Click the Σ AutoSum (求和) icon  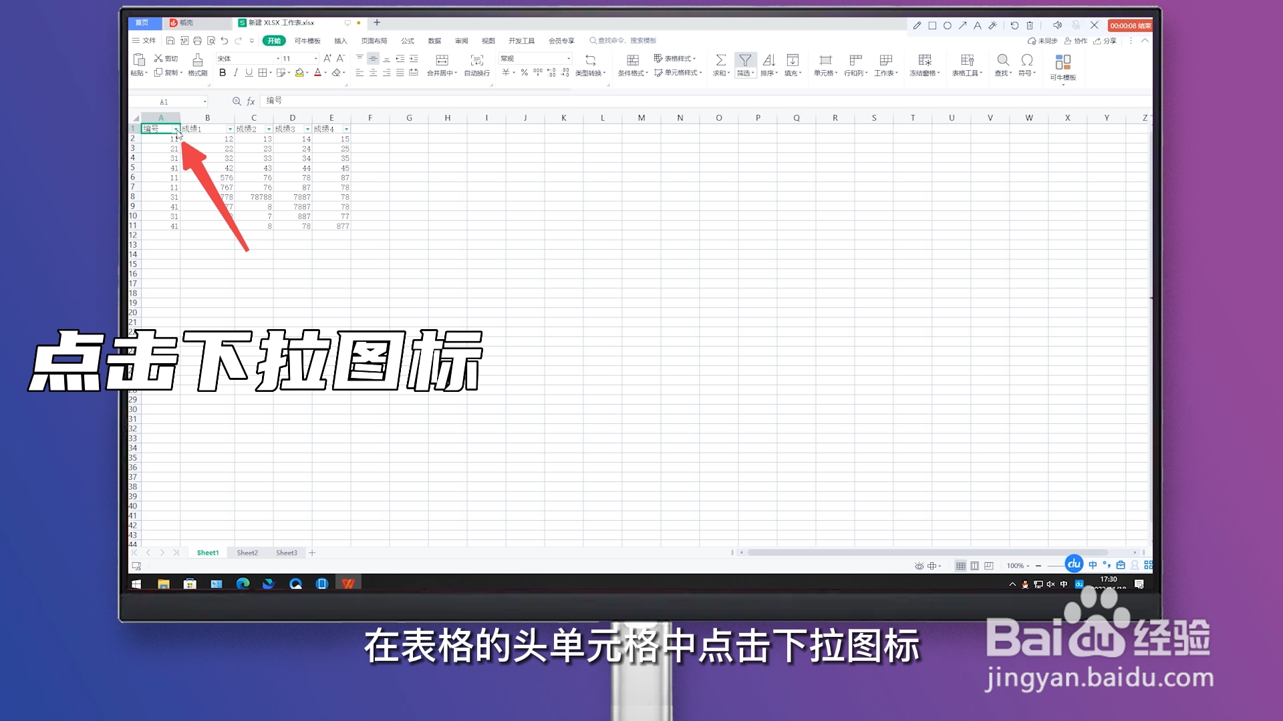click(x=721, y=60)
